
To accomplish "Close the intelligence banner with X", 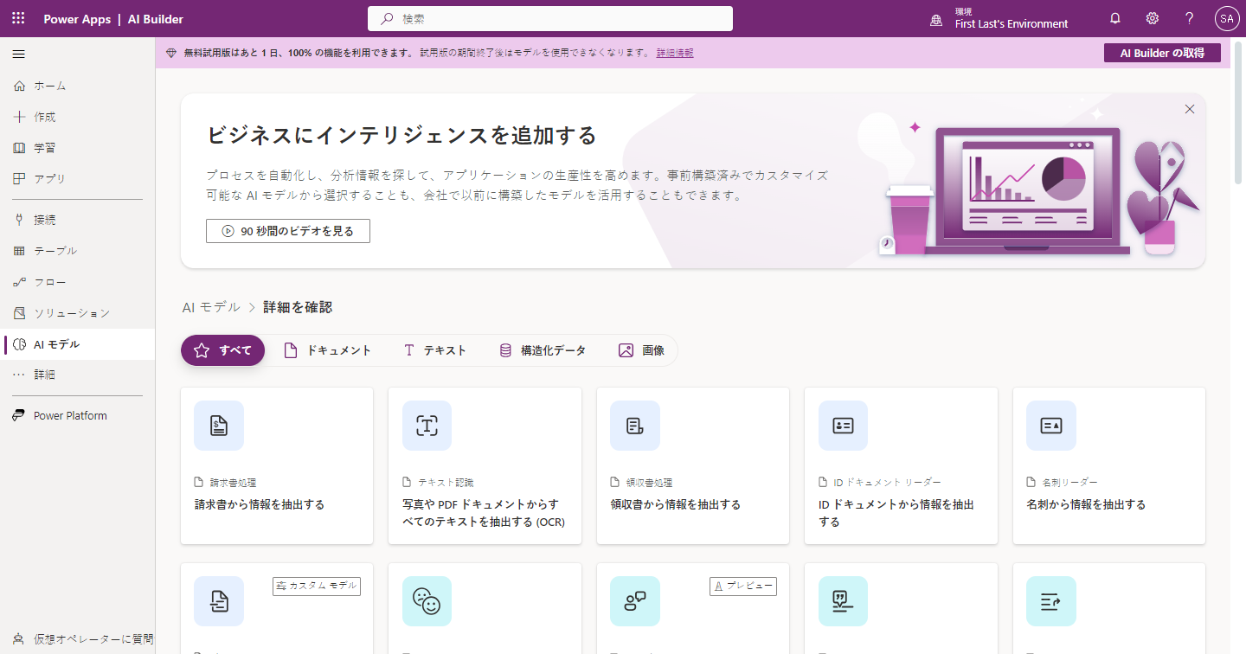I will (x=1190, y=109).
